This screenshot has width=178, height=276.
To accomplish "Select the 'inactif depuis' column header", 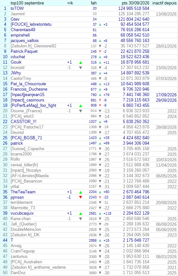I will point(164,3).
